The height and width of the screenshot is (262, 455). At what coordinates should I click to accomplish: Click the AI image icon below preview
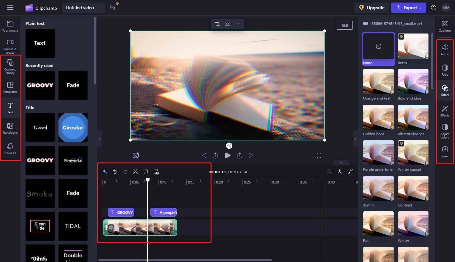click(136, 155)
